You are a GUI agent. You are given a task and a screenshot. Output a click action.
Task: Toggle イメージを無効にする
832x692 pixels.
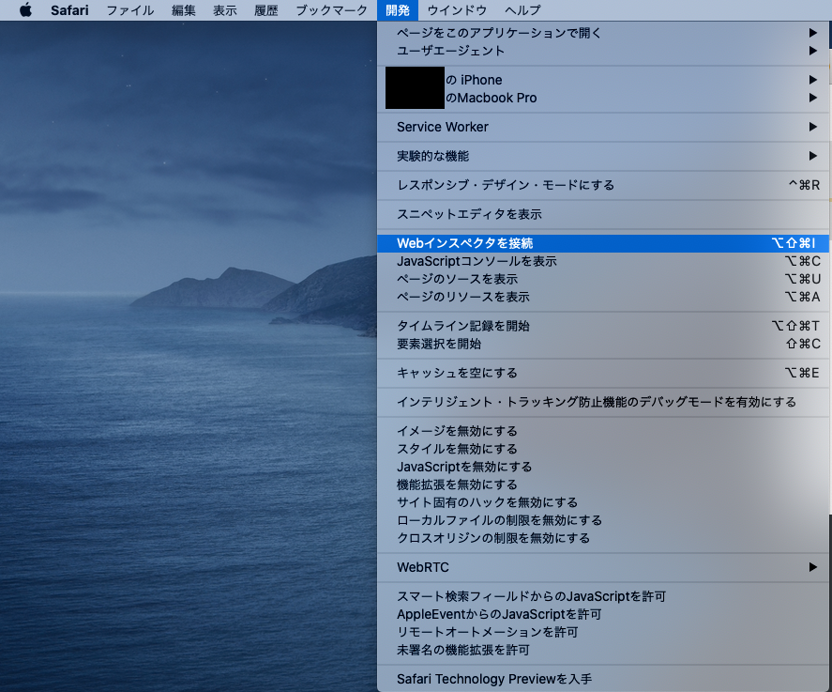click(x=603, y=431)
